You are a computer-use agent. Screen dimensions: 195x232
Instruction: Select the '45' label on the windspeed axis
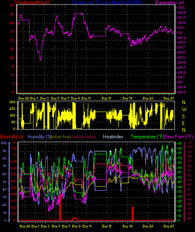[x=12, y=14]
